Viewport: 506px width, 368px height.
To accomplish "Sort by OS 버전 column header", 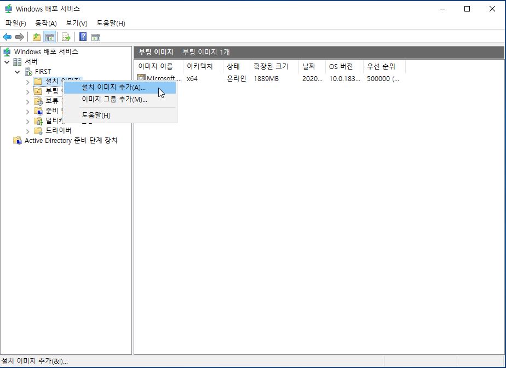I will pos(344,66).
